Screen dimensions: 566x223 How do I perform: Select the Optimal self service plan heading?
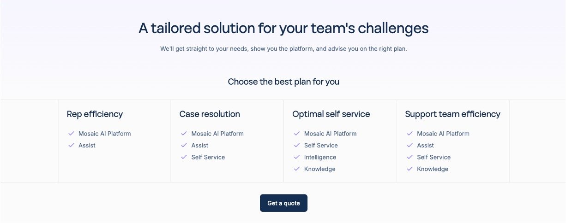coord(331,114)
